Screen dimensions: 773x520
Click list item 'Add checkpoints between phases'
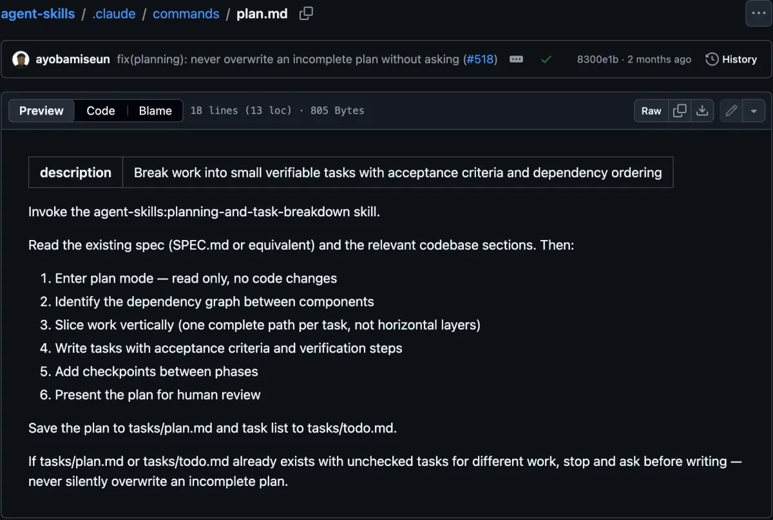click(x=157, y=371)
